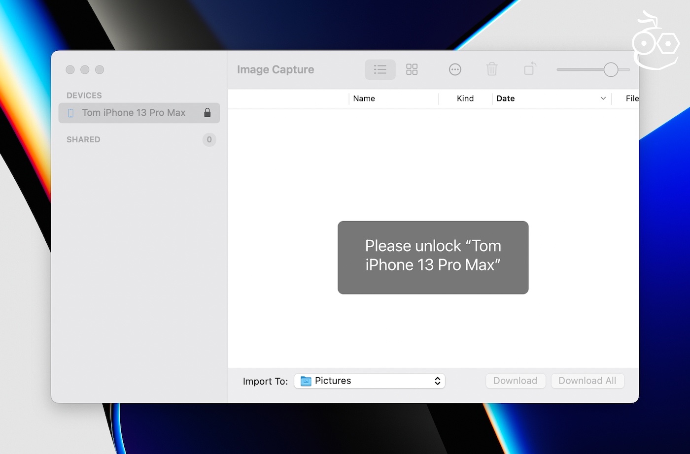Click the Date column header label
690x454 pixels.
point(506,98)
